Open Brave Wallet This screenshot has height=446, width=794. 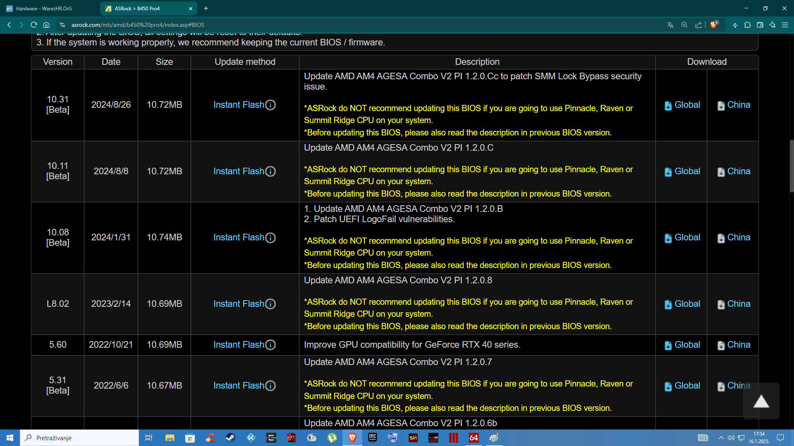[760, 25]
